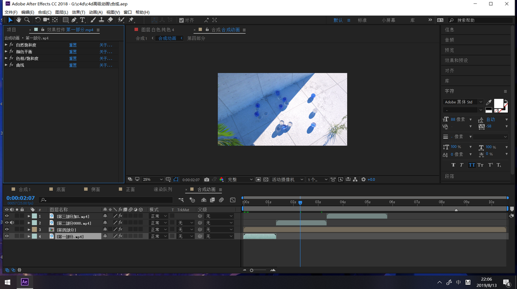Toggle the 曲线 effect fx switch

pyautogui.click(x=11, y=65)
